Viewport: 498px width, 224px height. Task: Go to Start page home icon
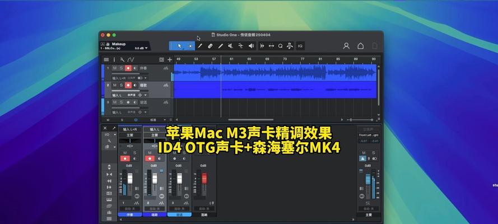coord(361,46)
